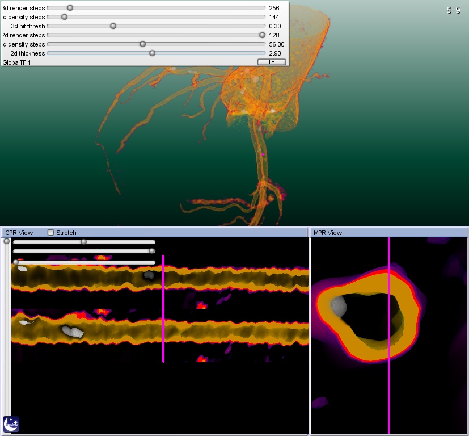Screen dimensions: 469x436
Task: Click the first CPR view horizontal slider knob
Action: coord(84,242)
